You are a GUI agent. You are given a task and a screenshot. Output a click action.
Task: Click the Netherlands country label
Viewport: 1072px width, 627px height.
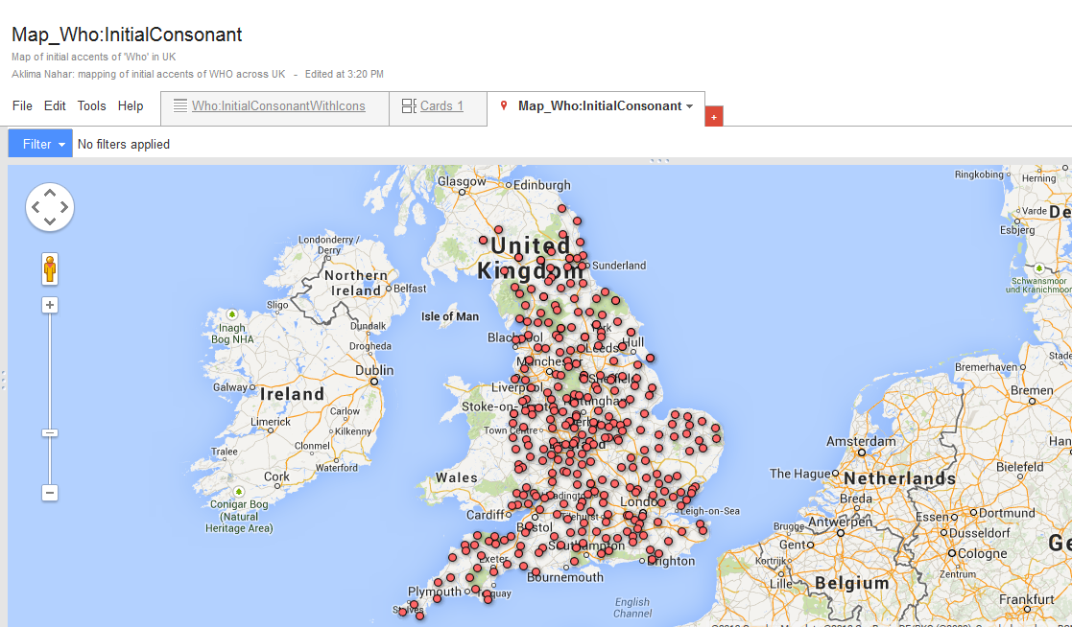(899, 478)
